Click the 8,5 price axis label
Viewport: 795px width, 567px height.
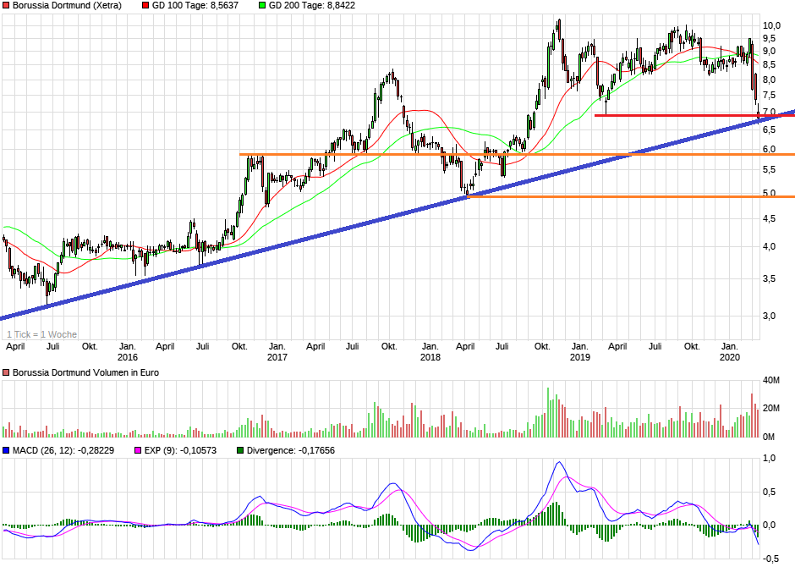click(770, 65)
